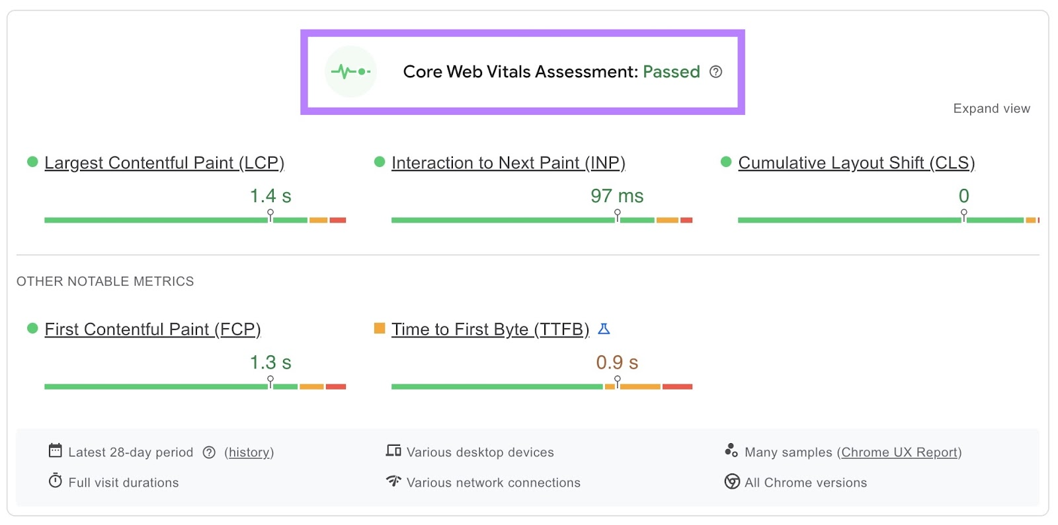Open the history link

(249, 452)
